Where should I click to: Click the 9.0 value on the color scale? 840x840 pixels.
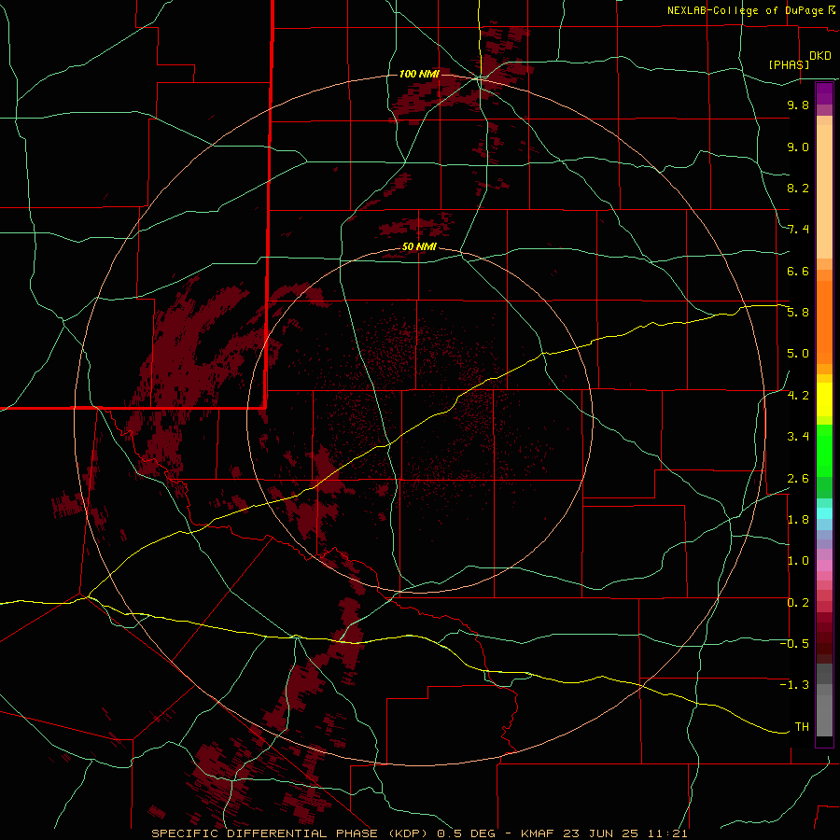click(798, 147)
